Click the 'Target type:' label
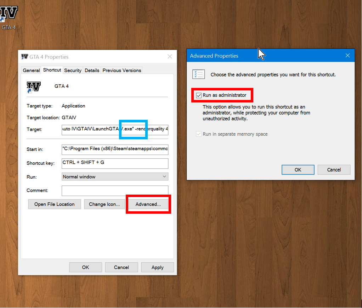 pyautogui.click(x=39, y=106)
